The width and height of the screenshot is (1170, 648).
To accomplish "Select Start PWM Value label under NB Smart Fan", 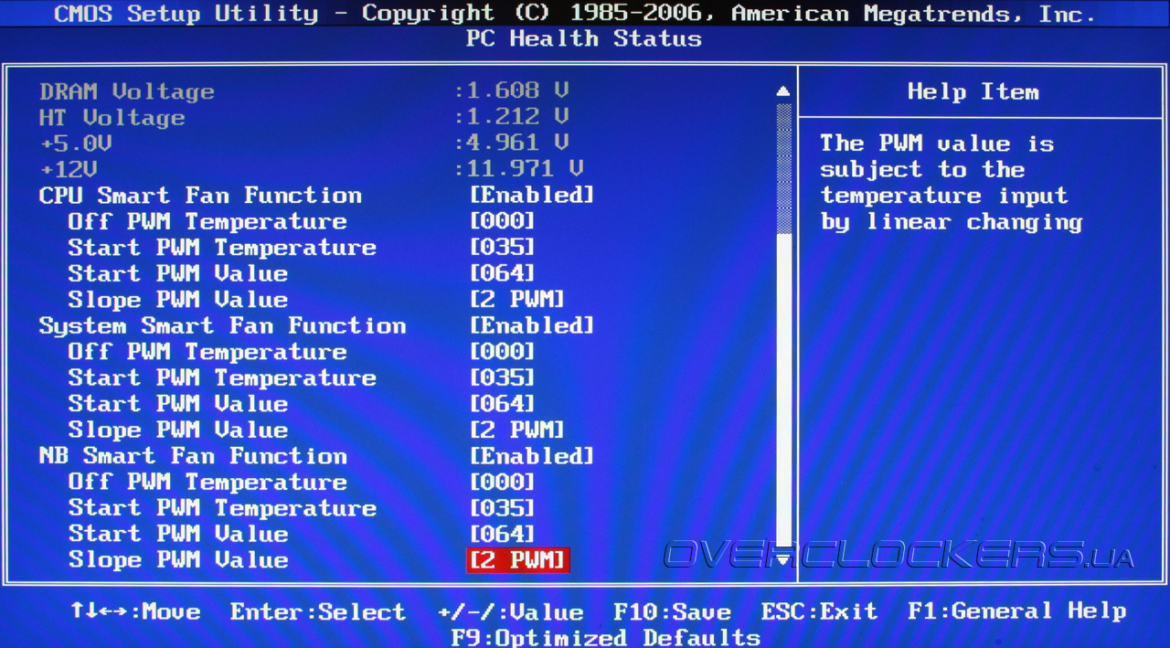I will (178, 534).
